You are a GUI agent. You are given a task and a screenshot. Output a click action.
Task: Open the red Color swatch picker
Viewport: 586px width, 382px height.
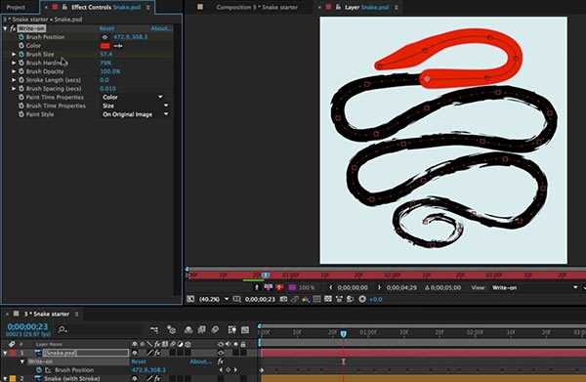click(105, 46)
